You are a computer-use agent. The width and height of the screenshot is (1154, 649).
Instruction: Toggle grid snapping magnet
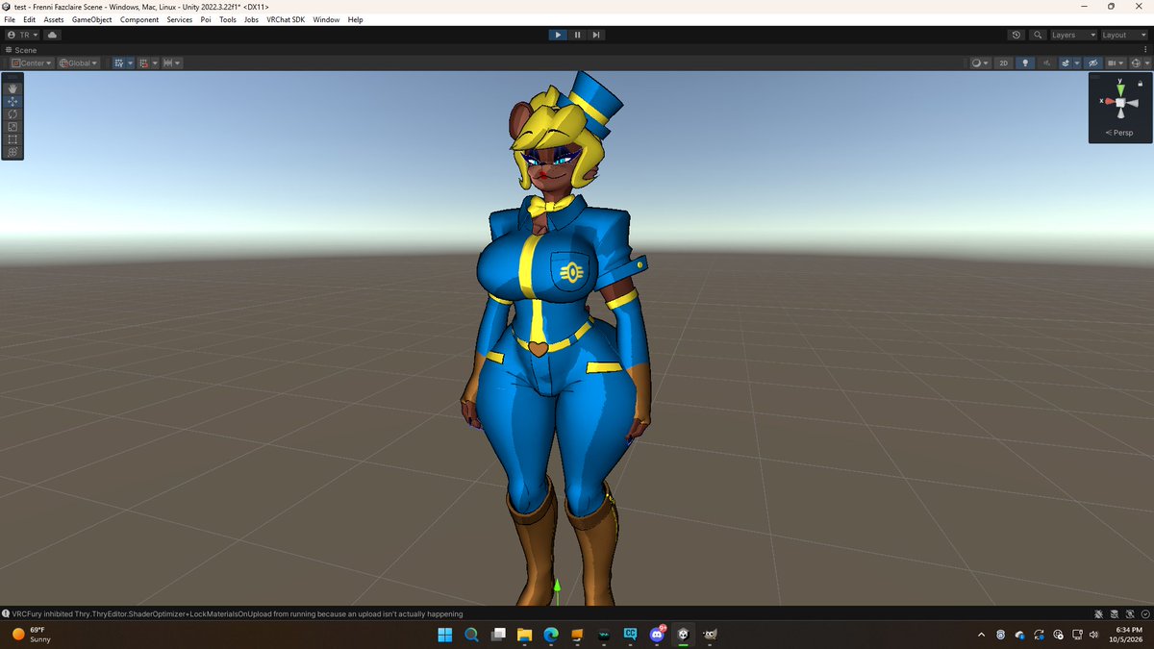coord(143,62)
